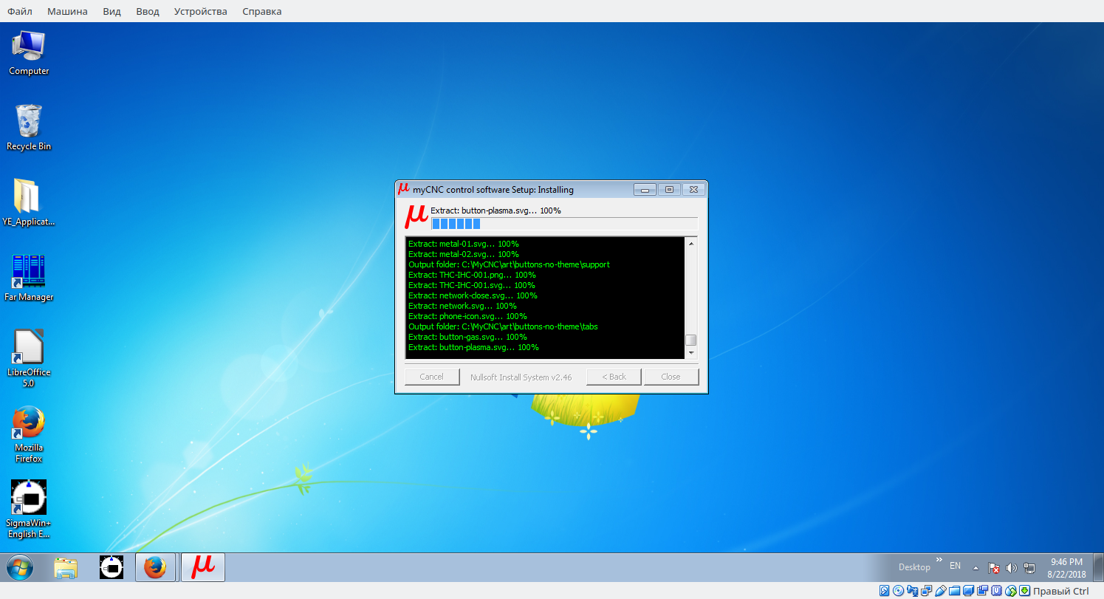Open the EN language selector
This screenshot has width=1104, height=599.
tap(955, 566)
